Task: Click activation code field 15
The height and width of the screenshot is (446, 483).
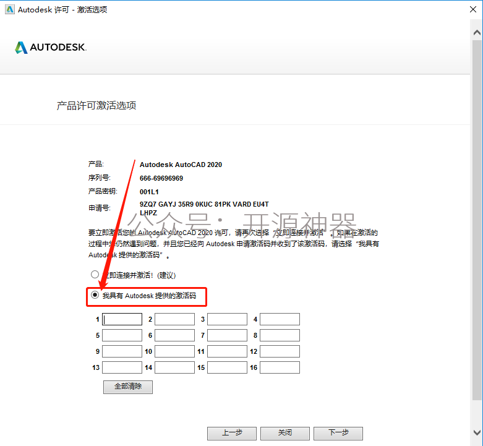Action: coord(228,367)
